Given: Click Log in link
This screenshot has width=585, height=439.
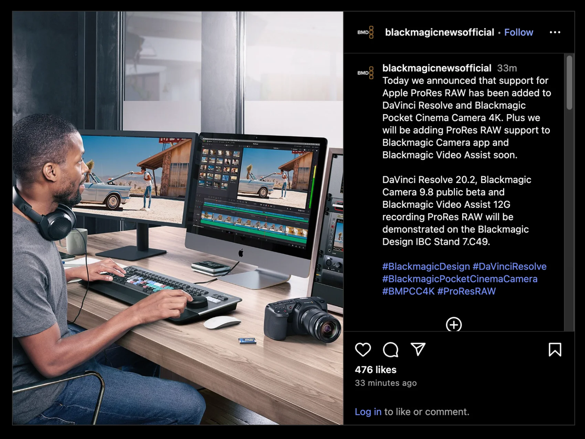Looking at the screenshot, I should 368,412.
